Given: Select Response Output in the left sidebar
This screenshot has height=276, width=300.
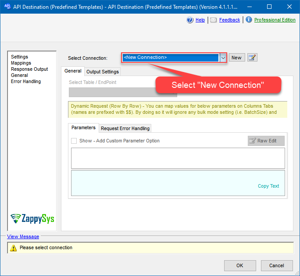Looking at the screenshot, I should pos(29,69).
